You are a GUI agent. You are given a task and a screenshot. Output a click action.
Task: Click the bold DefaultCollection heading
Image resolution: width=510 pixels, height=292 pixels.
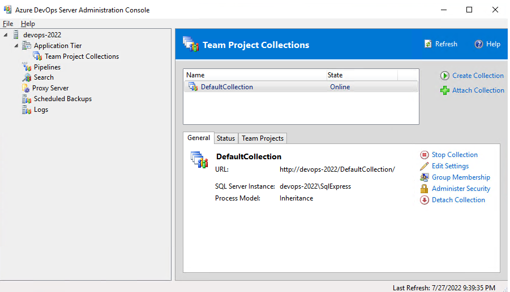[249, 156]
